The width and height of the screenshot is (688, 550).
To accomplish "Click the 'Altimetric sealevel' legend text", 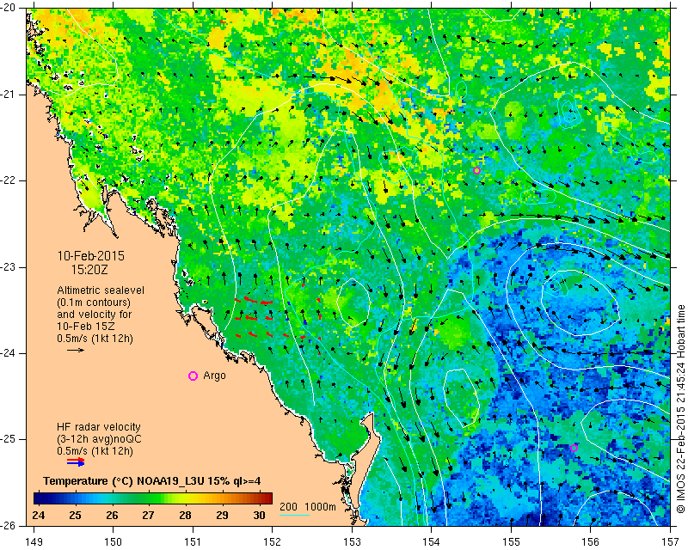I will click(101, 290).
